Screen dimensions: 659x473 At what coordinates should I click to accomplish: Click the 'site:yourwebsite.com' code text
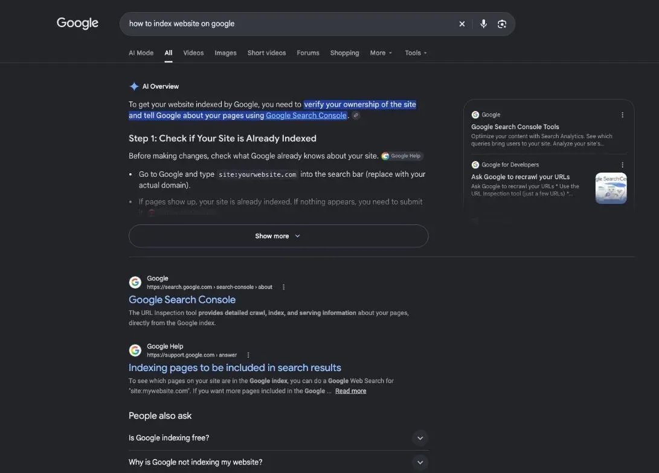pyautogui.click(x=258, y=174)
